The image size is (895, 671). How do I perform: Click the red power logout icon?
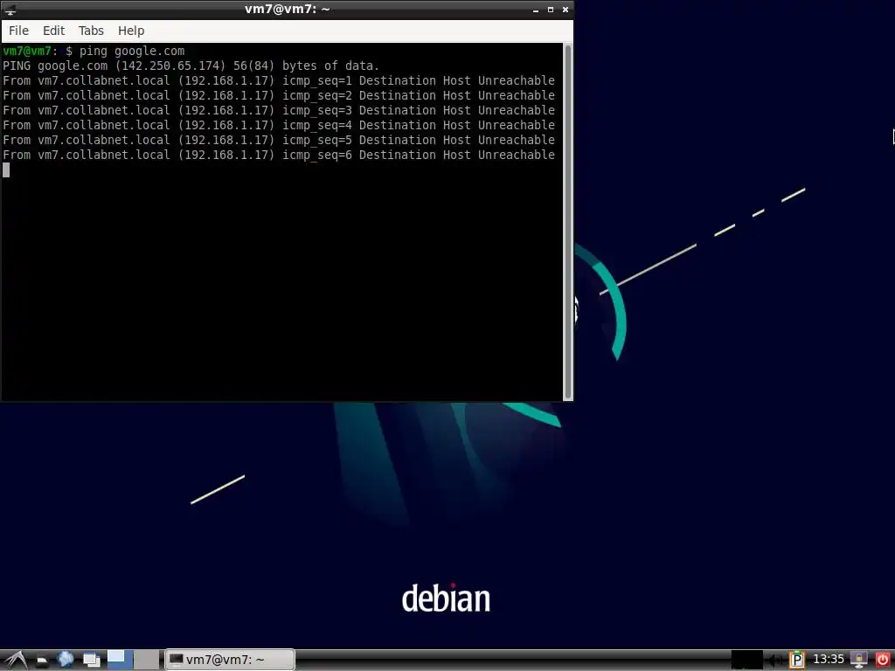[x=883, y=661]
